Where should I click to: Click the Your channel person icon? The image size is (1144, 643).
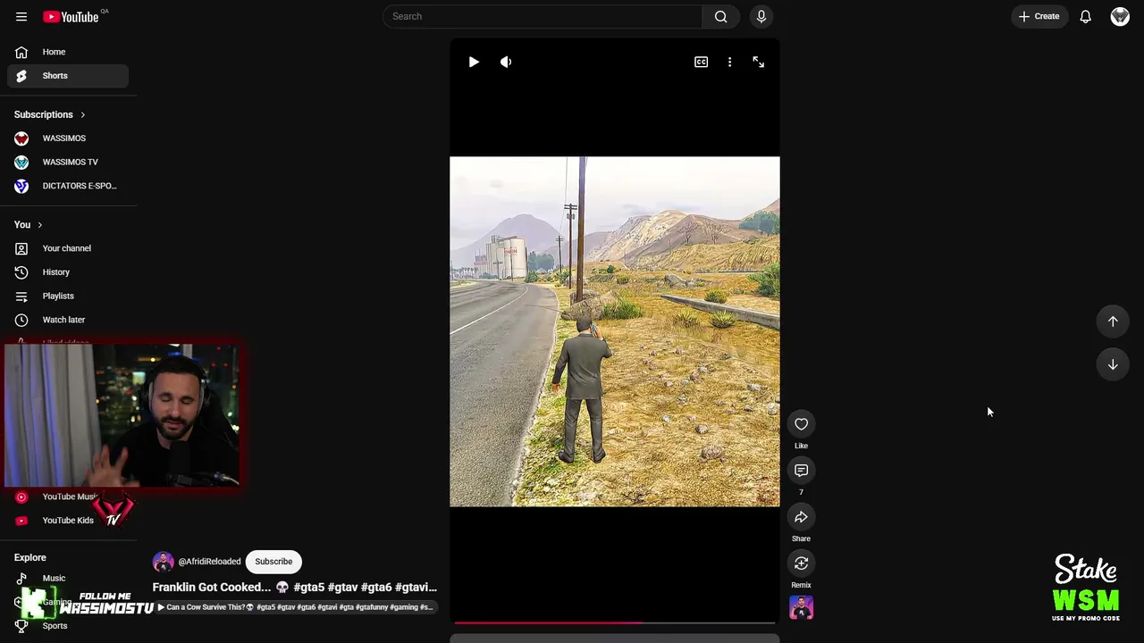(21, 248)
